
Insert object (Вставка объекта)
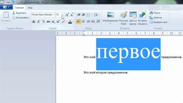pos(142,18)
